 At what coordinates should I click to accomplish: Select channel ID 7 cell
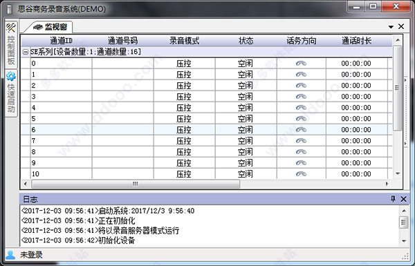(x=61, y=141)
